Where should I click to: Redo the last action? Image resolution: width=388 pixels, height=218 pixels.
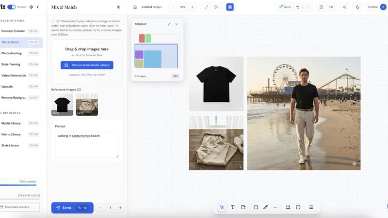(307, 7)
